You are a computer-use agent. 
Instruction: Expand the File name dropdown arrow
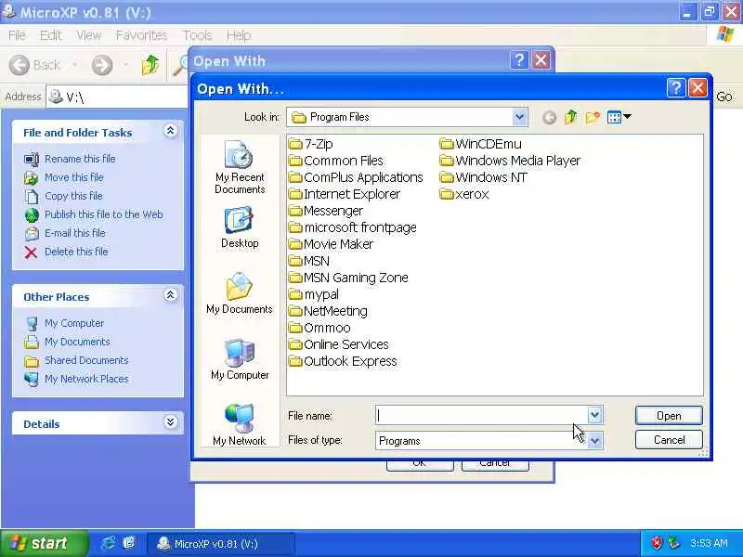pos(594,415)
